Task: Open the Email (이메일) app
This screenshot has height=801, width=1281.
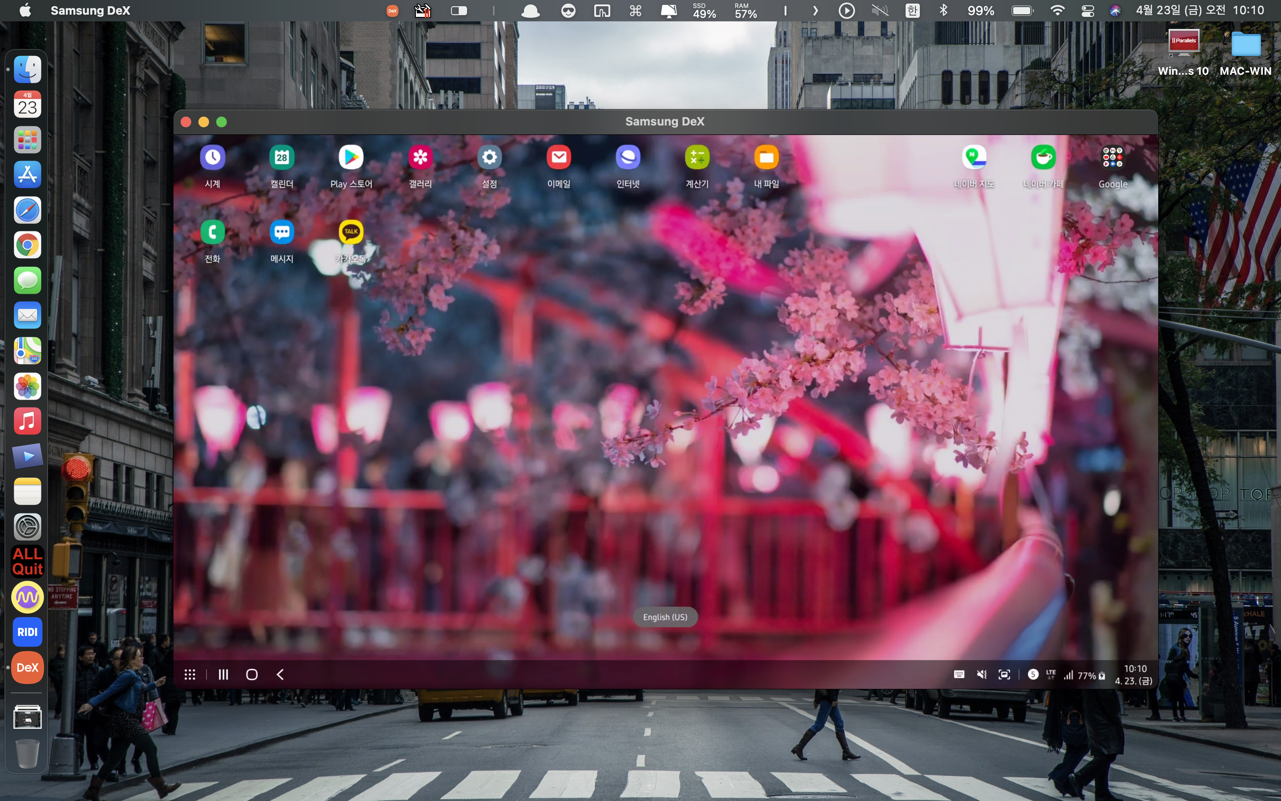Action: point(559,158)
